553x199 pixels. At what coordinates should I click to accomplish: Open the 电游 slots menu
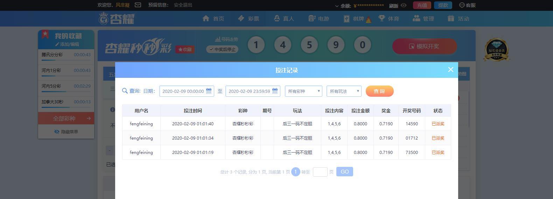[319, 19]
